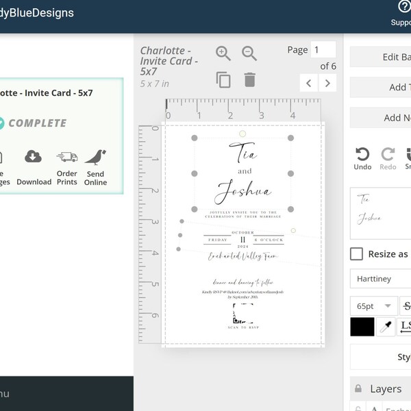
Task: Delete the page using the trash icon
Action: 249,79
